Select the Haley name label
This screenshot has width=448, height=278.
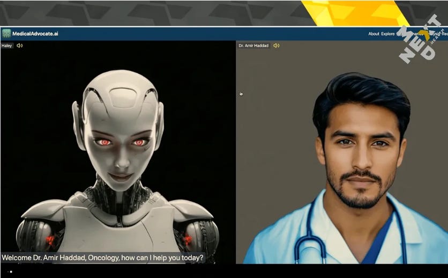[7, 45]
